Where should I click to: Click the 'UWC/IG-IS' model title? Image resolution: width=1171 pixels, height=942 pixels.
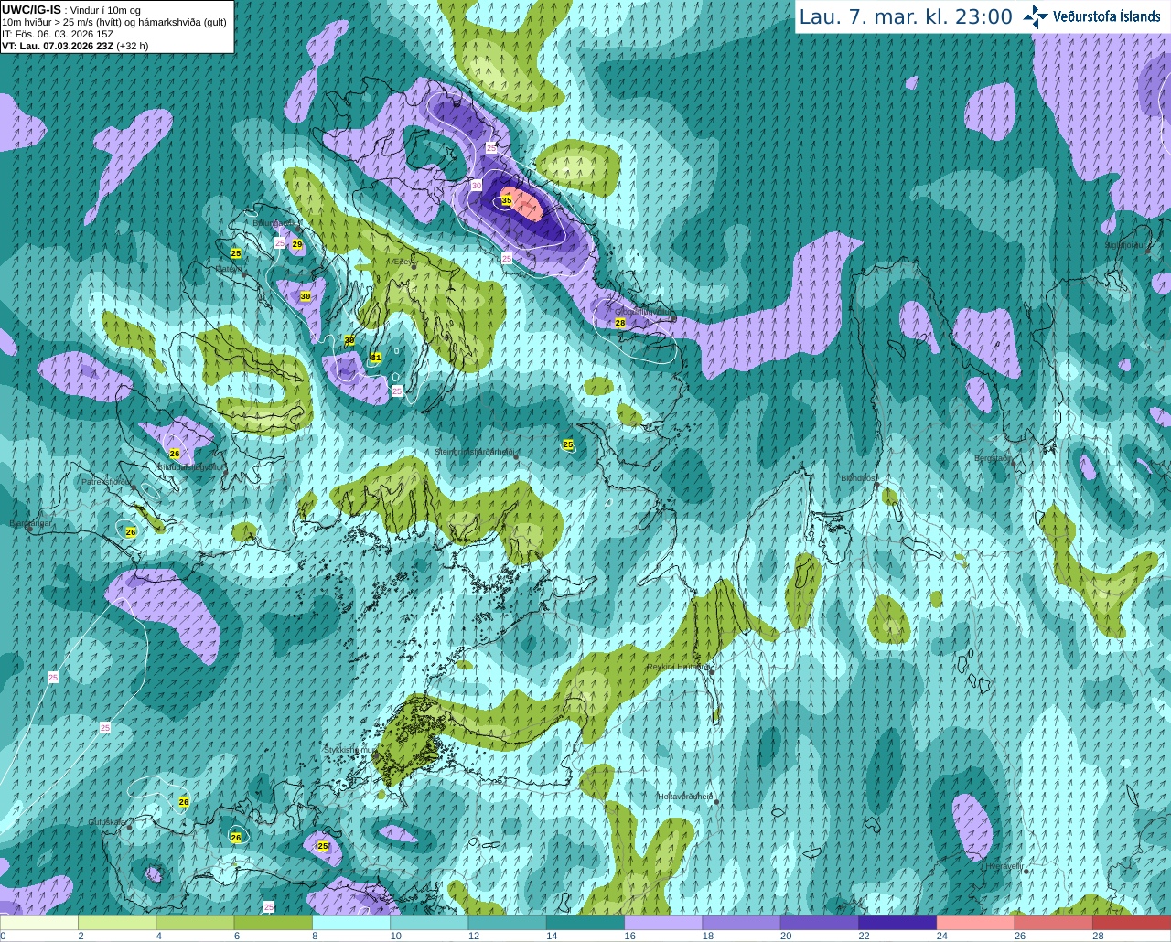click(31, 9)
